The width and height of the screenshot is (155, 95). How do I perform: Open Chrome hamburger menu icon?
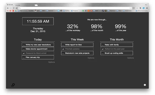click(x=147, y=8)
